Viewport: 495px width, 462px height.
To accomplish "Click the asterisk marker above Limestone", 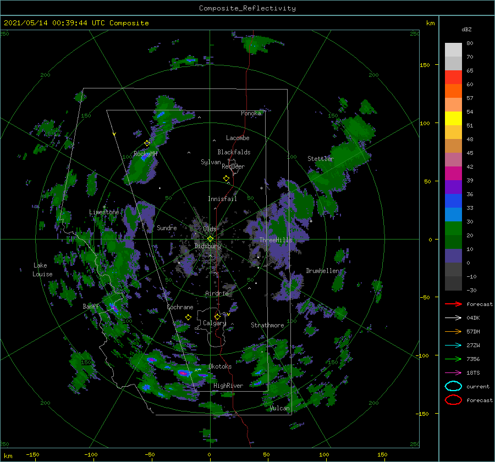I will (x=104, y=207).
